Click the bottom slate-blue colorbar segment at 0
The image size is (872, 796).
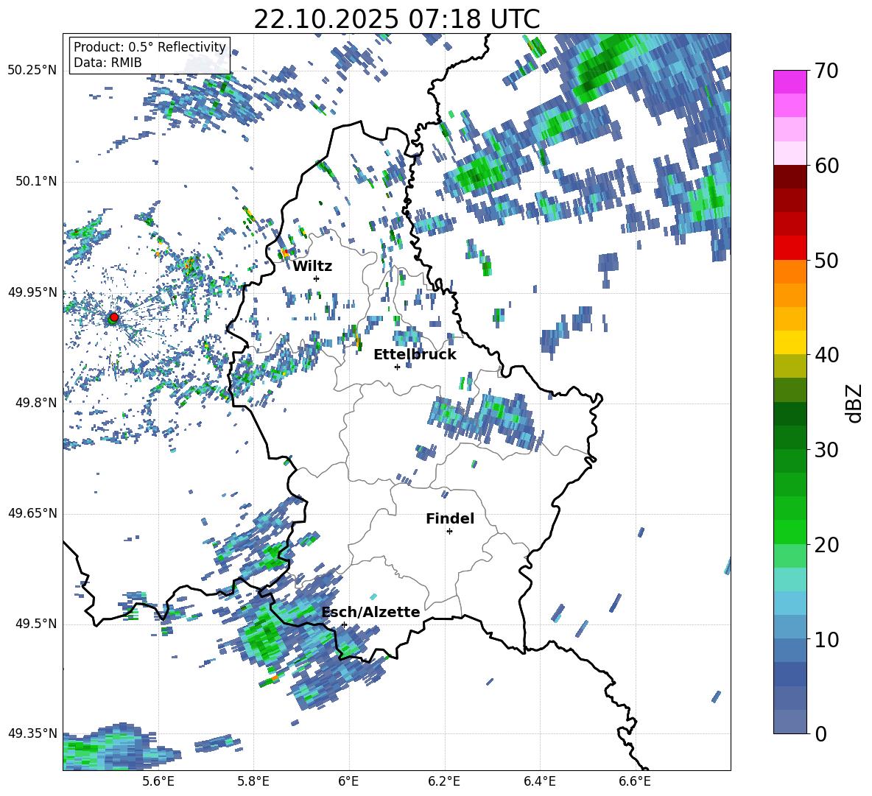click(790, 721)
